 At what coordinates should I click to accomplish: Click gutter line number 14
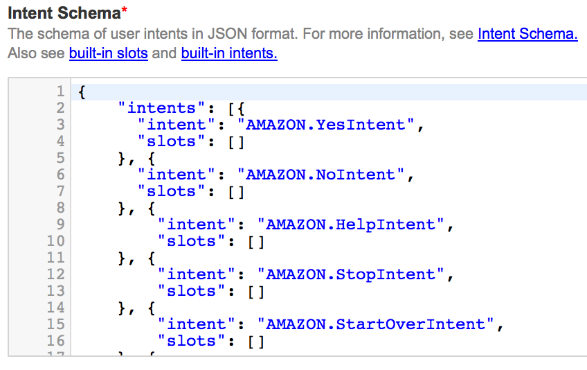tap(55, 308)
